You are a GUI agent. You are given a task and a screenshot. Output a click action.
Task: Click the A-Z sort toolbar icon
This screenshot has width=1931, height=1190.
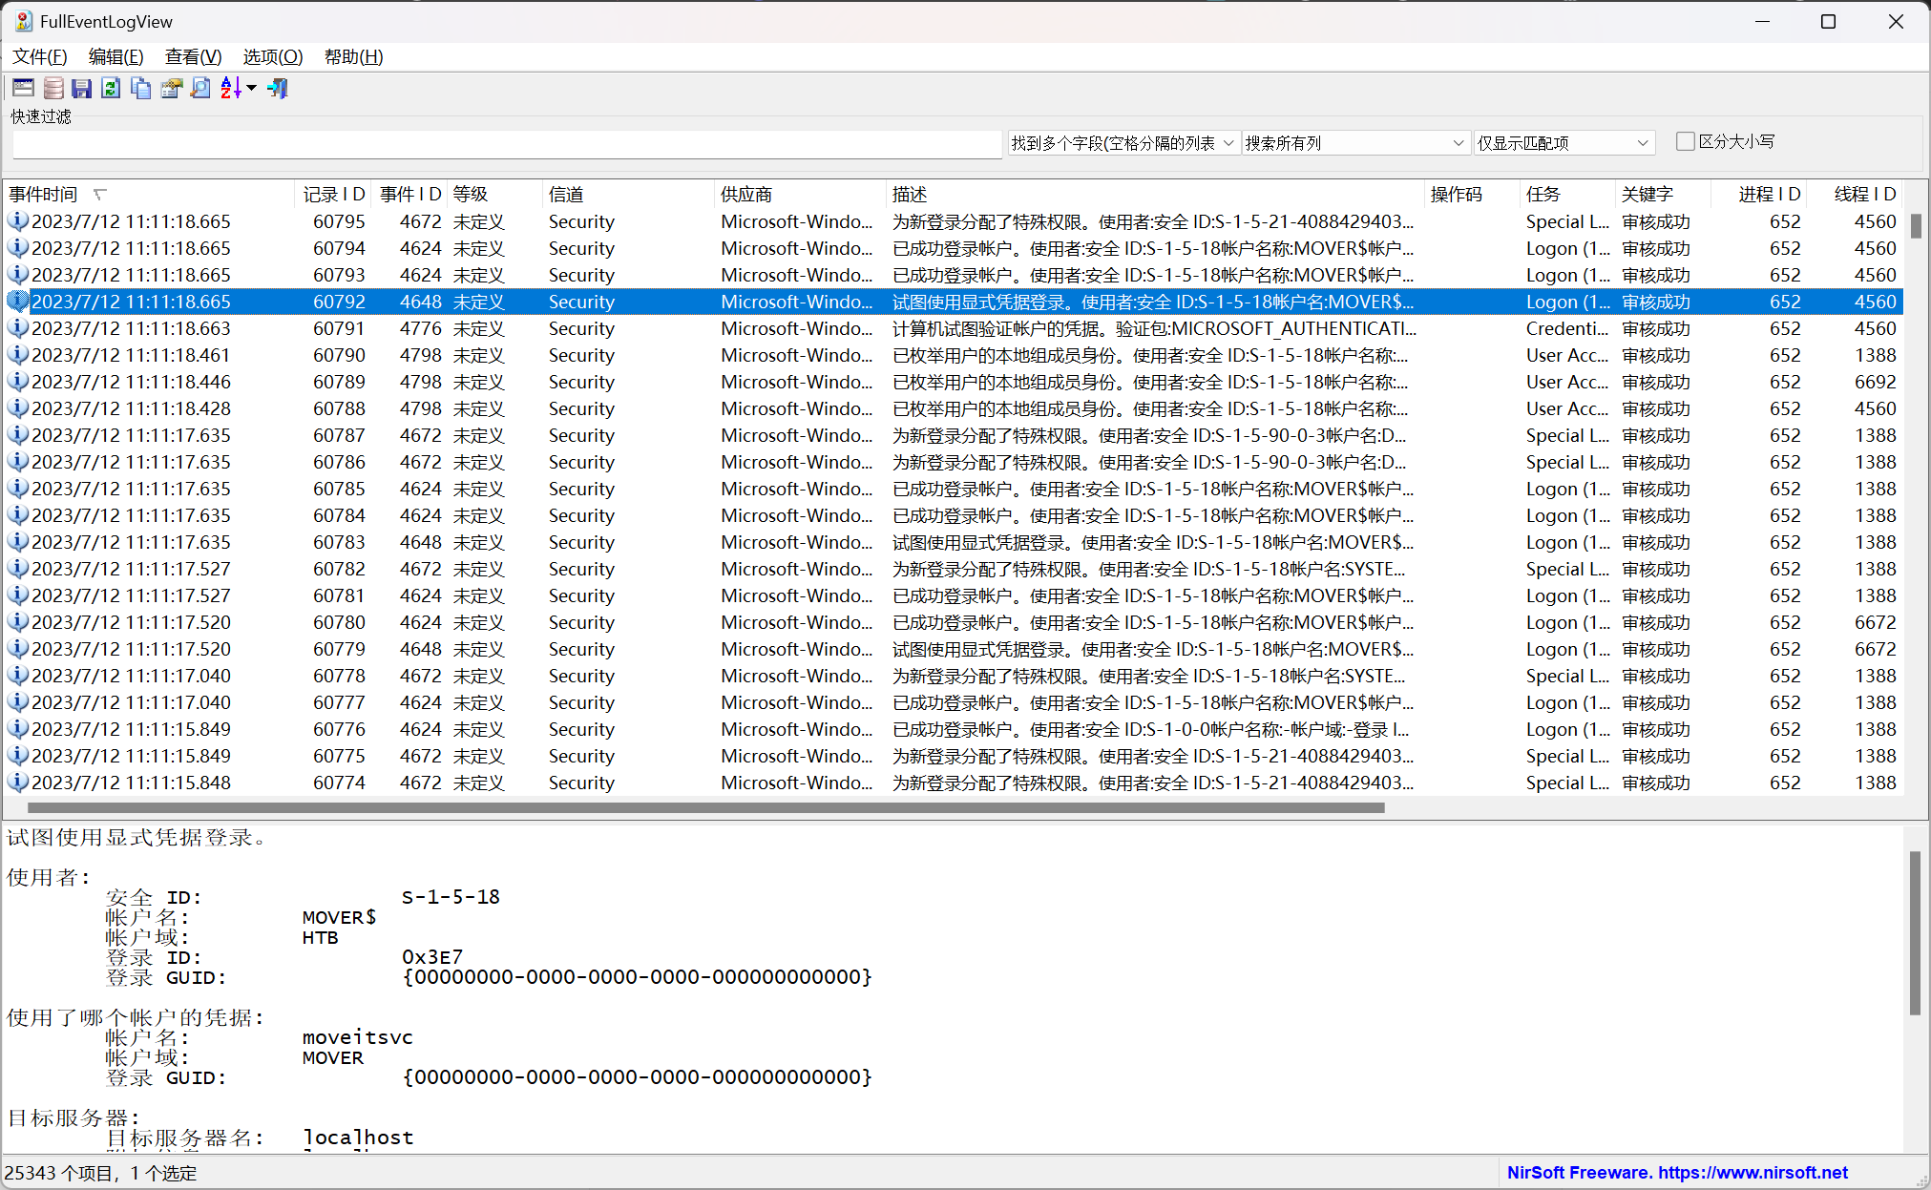tap(231, 89)
